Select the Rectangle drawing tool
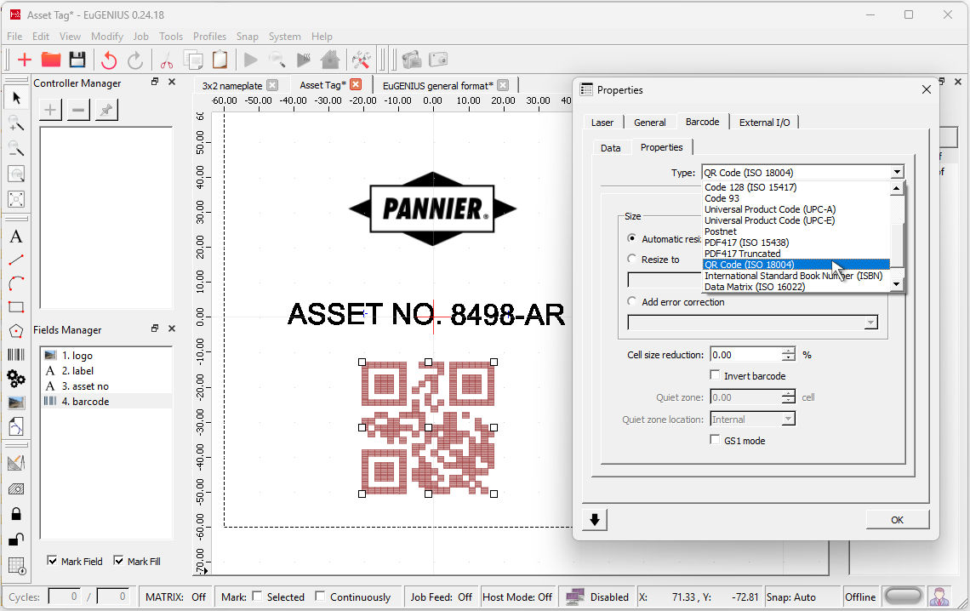 point(16,307)
